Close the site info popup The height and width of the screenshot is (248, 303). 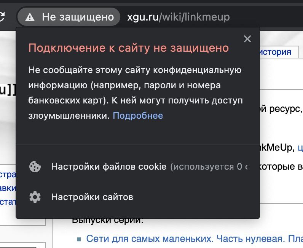(x=247, y=39)
